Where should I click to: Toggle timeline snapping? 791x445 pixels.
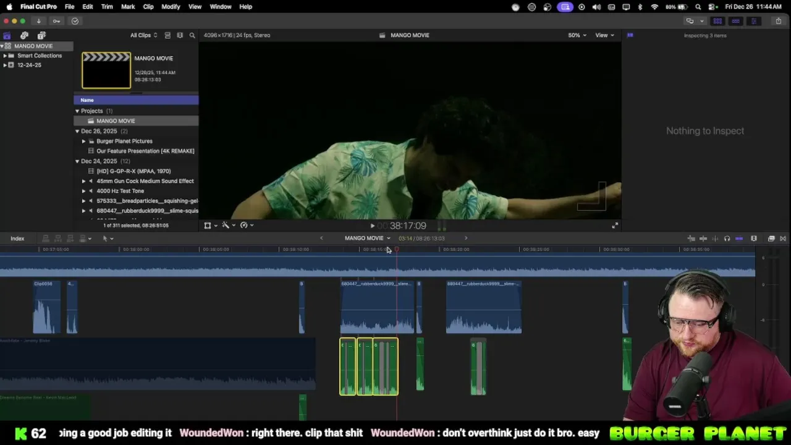click(x=739, y=239)
